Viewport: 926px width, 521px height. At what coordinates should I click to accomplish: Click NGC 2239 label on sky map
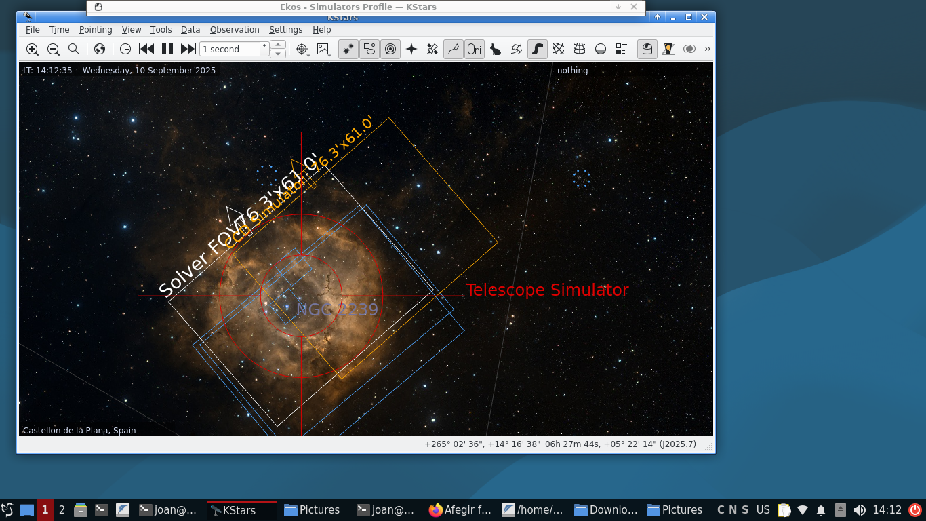(337, 310)
